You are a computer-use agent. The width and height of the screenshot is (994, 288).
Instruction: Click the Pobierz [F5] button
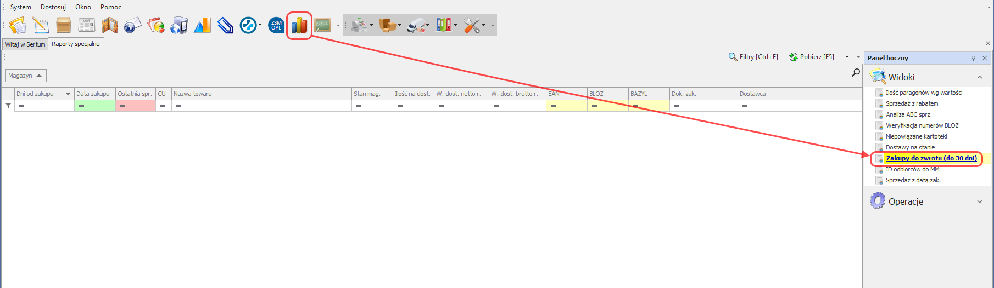[812, 57]
